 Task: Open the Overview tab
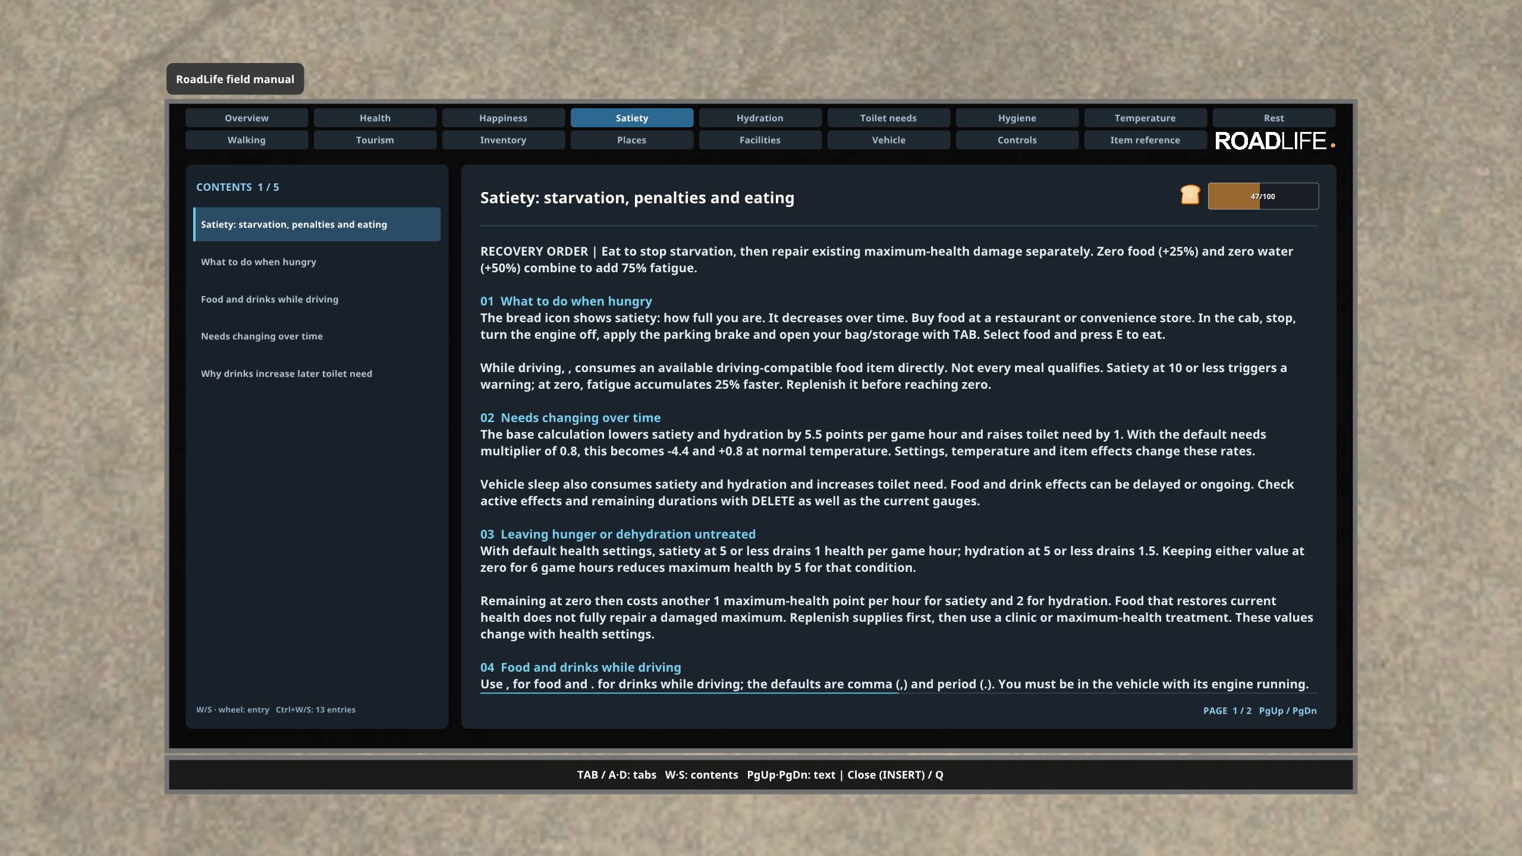tap(247, 118)
